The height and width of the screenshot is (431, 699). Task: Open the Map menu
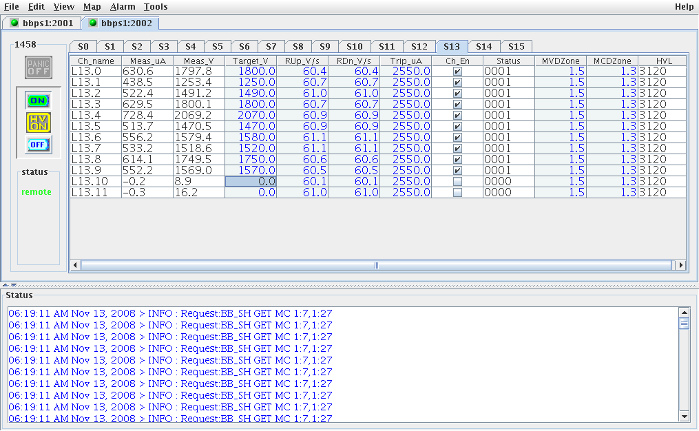pyautogui.click(x=92, y=7)
